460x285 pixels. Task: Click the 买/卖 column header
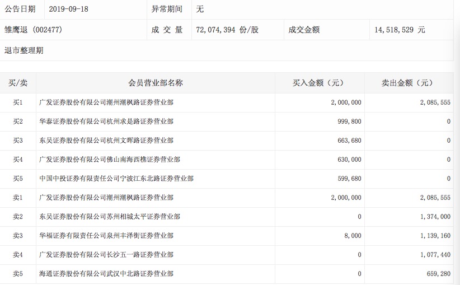pos(18,83)
